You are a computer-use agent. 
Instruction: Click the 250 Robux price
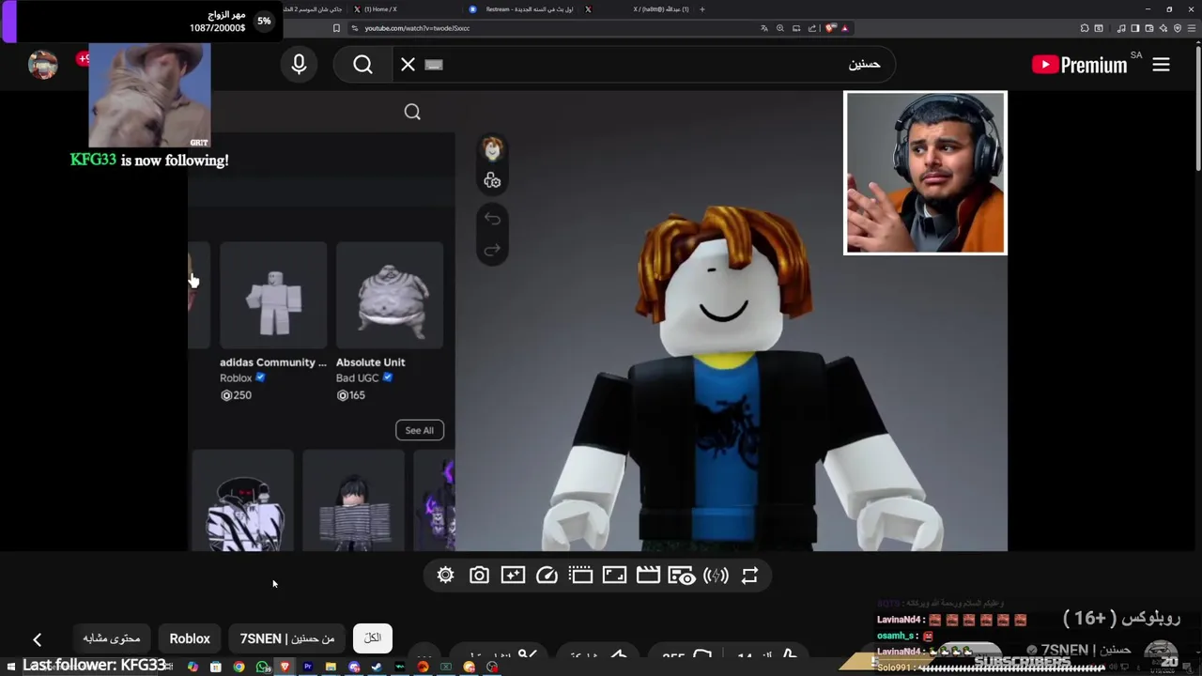tap(236, 395)
